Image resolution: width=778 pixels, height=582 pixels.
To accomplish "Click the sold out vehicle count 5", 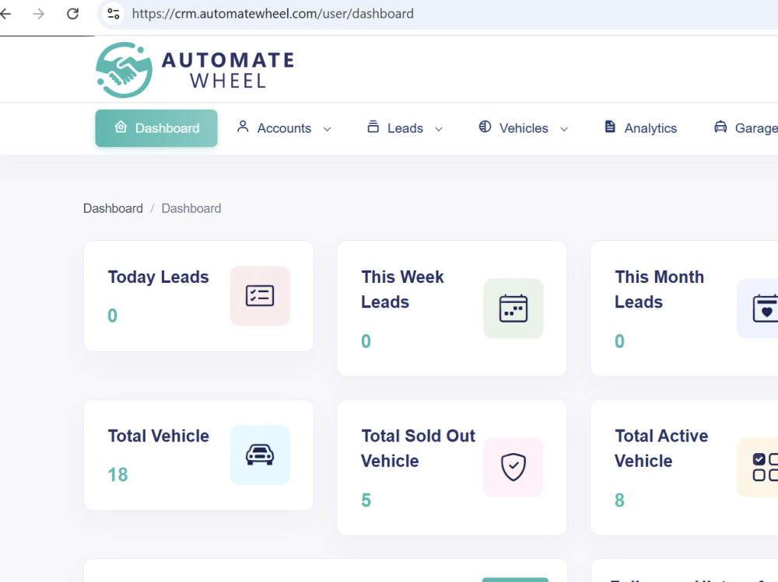I will point(366,500).
